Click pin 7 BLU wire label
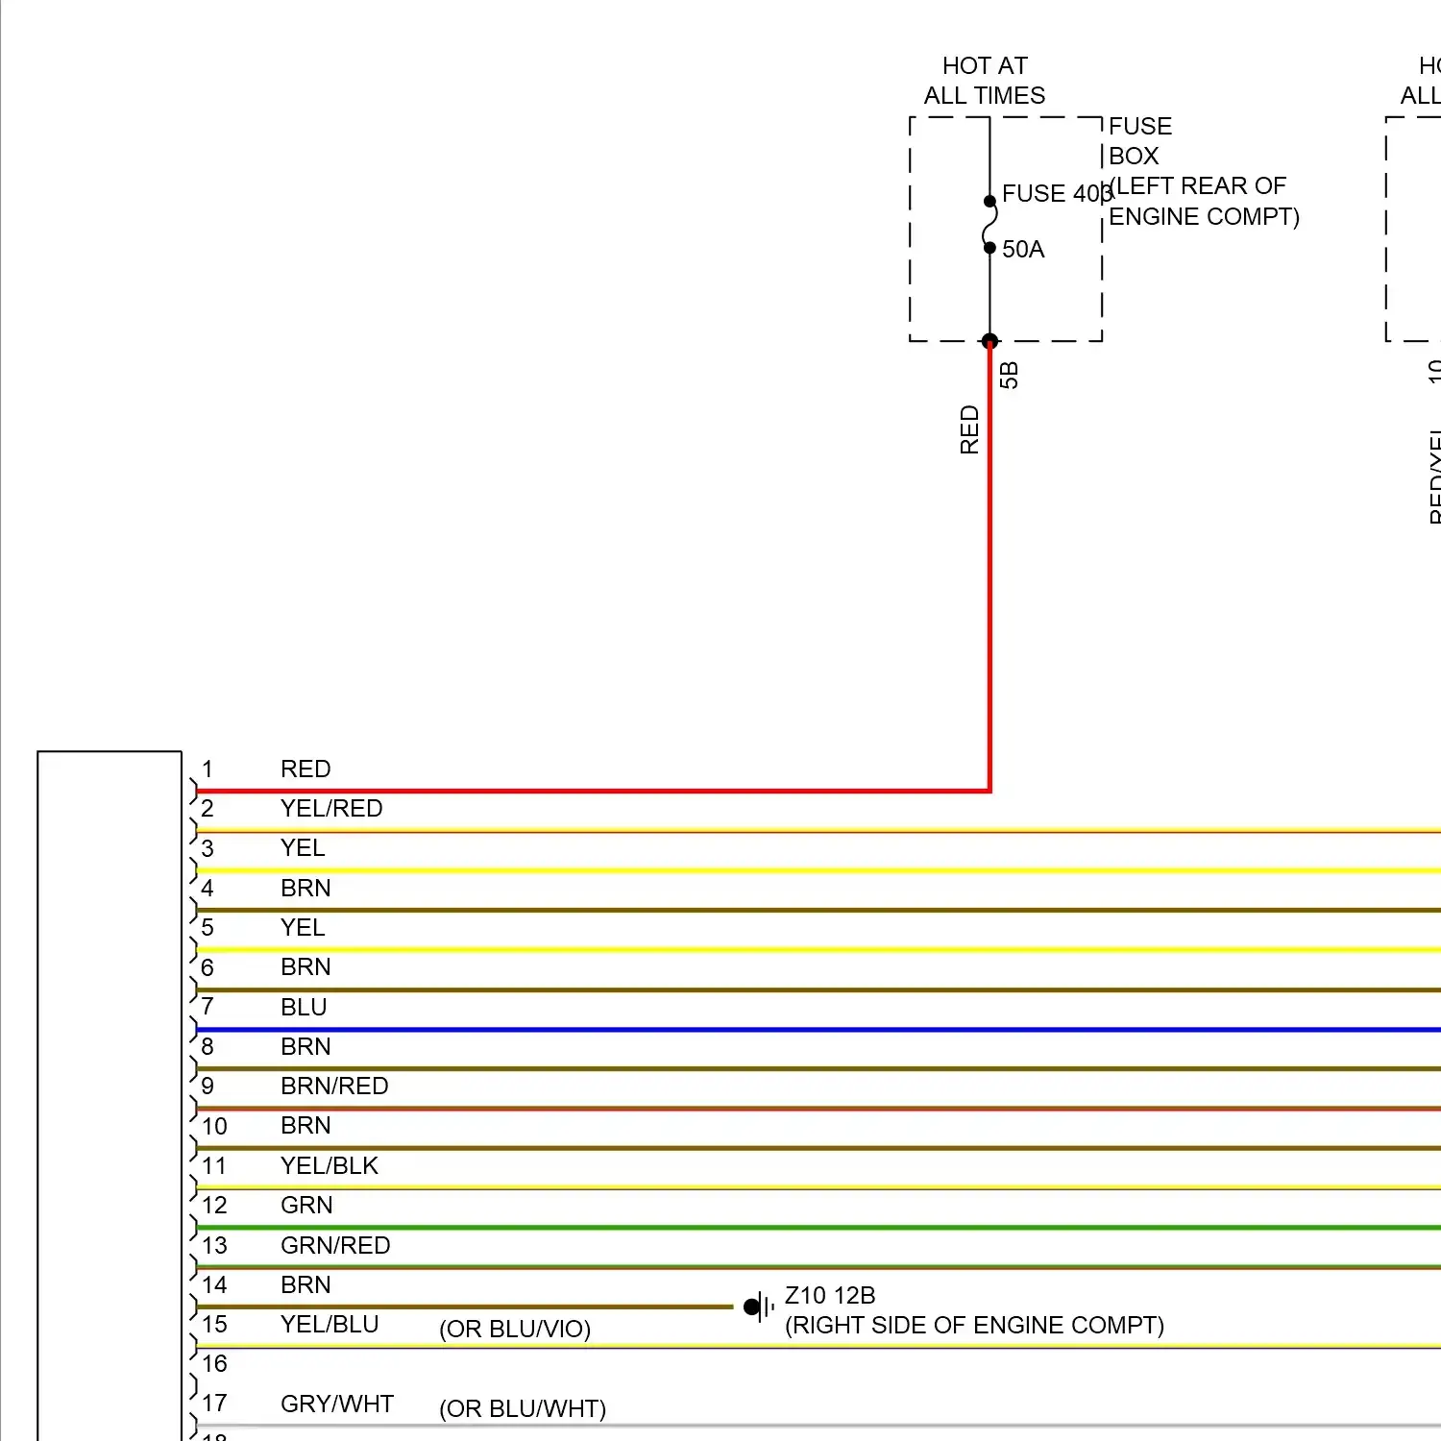 click(x=304, y=1007)
